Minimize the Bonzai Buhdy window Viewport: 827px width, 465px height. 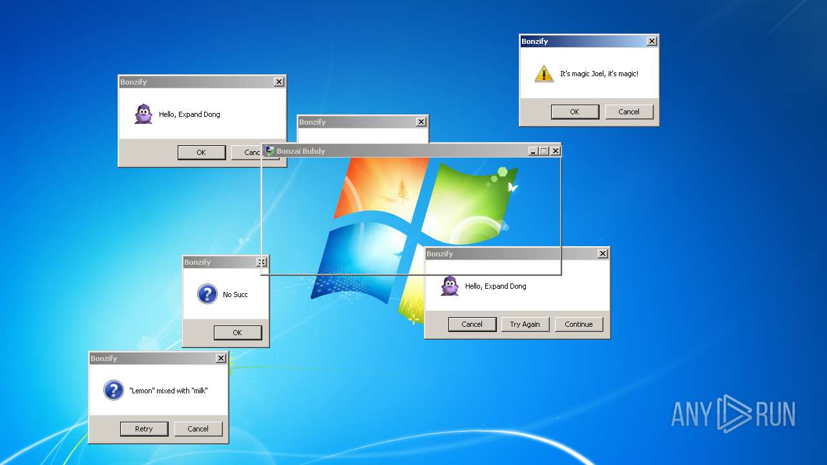(x=533, y=150)
